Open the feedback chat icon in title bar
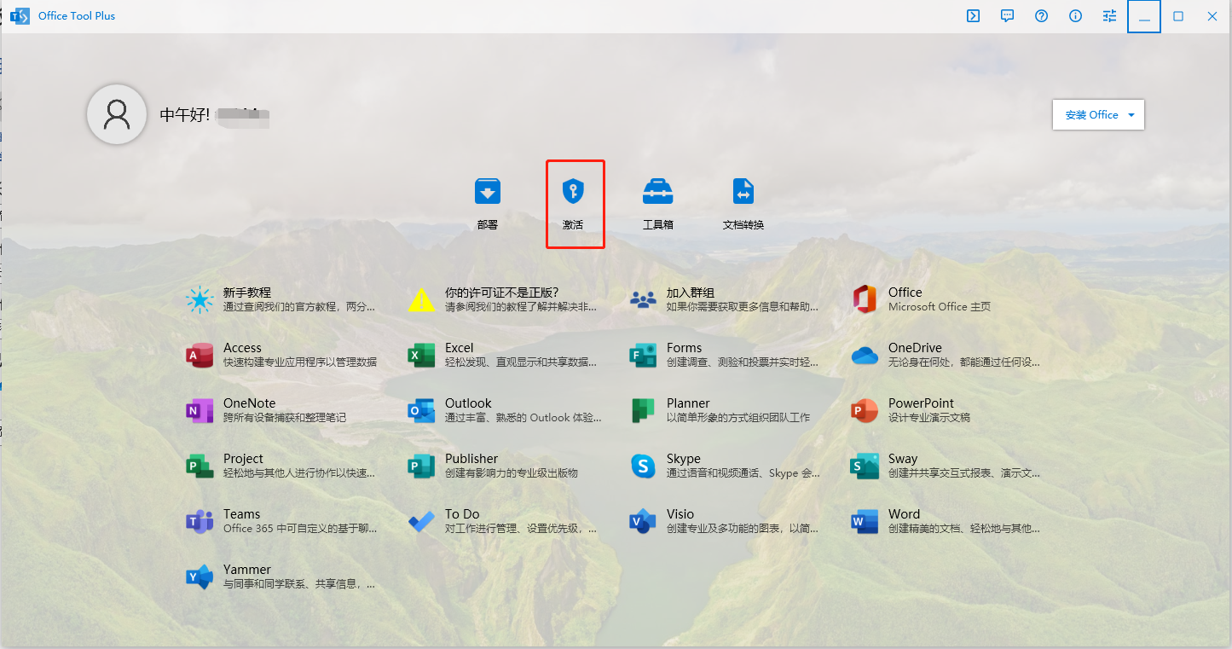This screenshot has height=649, width=1232. [1007, 16]
